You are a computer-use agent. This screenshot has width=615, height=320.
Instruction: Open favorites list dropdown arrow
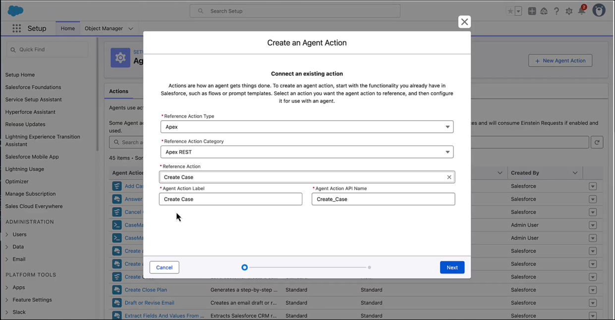pyautogui.click(x=518, y=11)
